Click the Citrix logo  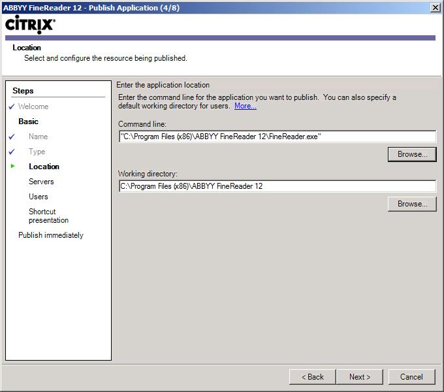click(30, 24)
